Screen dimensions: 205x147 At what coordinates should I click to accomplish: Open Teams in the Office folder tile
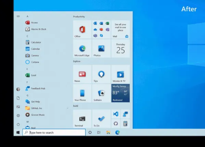(x=95, y=35)
